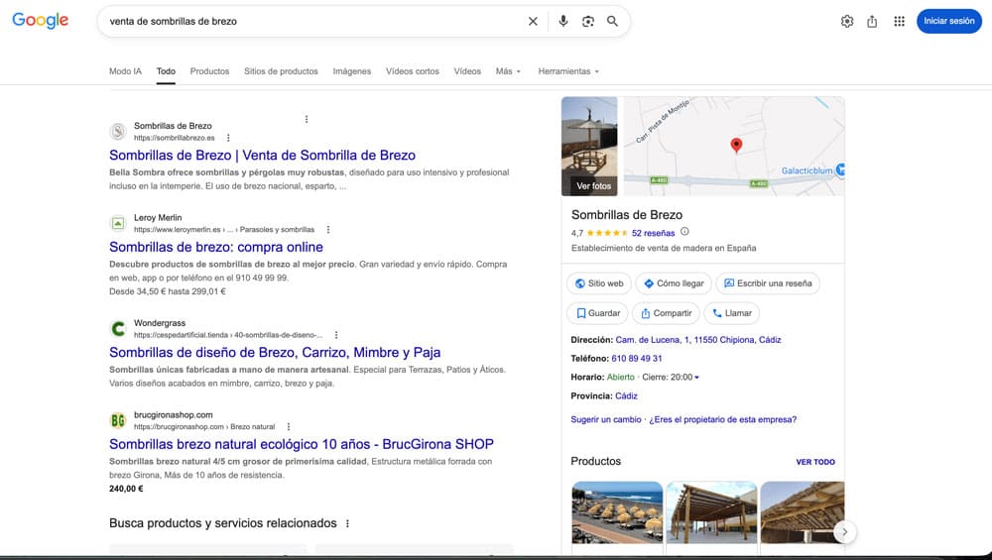This screenshot has height=560, width=992.
Task: Open the map preview
Action: click(x=734, y=146)
